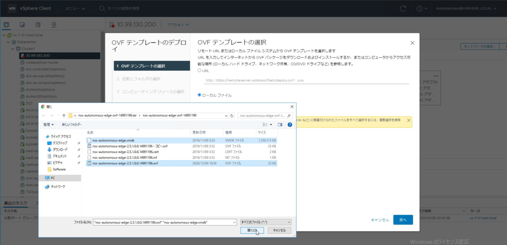Open the file type filter dropdown
This screenshot has width=507, height=245.
click(265, 222)
